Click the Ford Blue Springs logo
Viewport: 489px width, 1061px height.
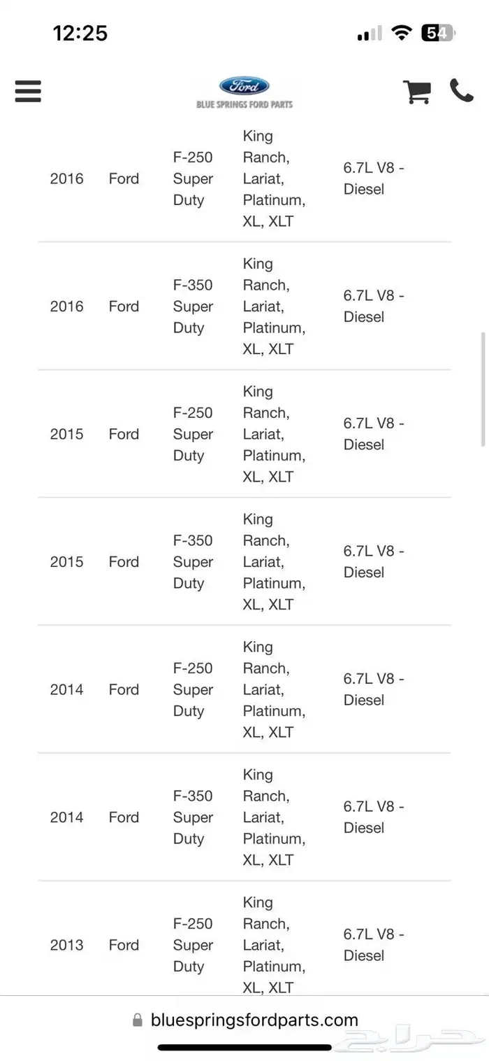[245, 92]
